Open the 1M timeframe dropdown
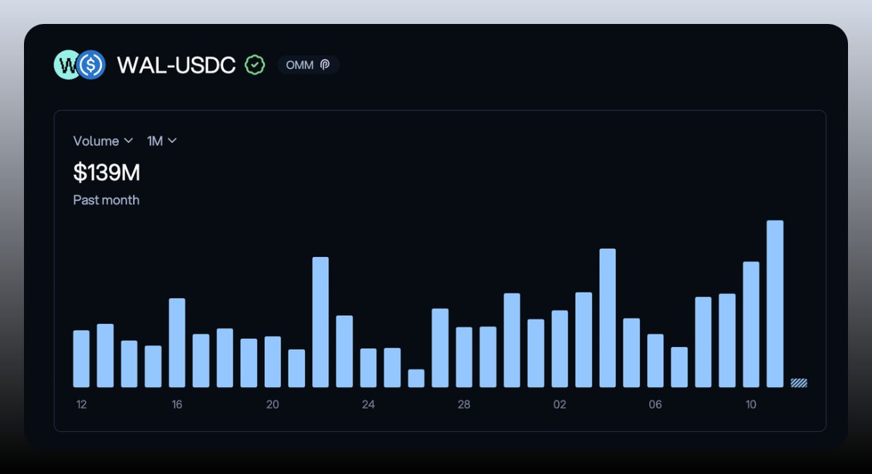 click(161, 141)
